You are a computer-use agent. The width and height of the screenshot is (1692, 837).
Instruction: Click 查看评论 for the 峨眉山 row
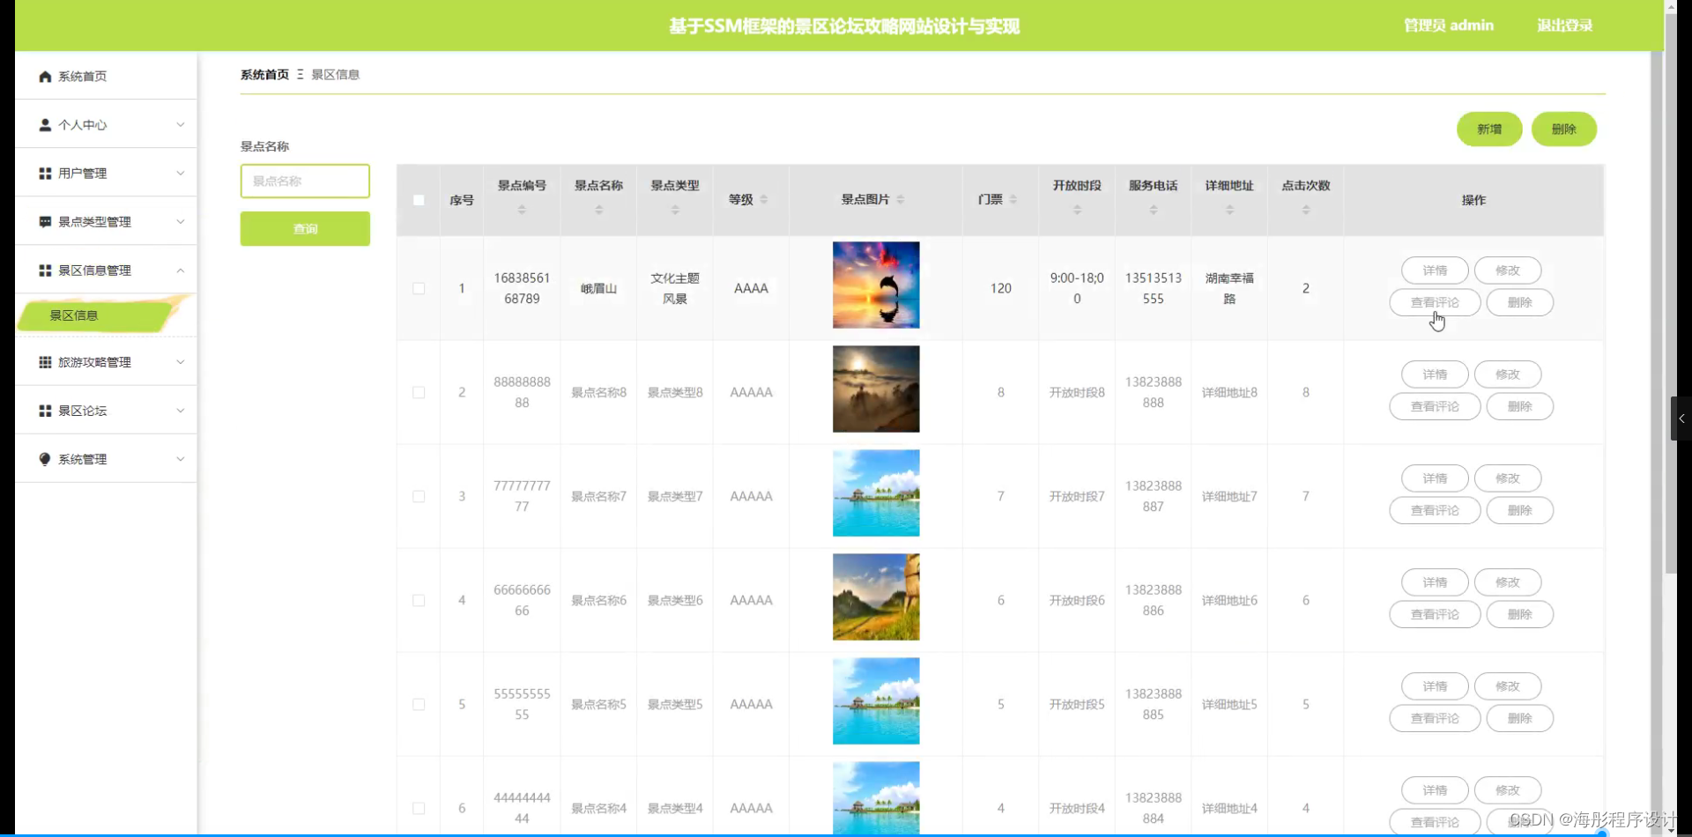click(x=1435, y=302)
